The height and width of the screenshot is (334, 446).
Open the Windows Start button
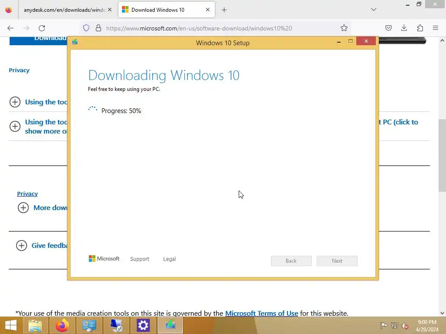pyautogui.click(x=11, y=325)
